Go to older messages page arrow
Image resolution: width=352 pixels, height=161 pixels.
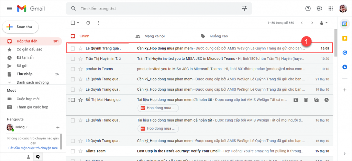tap(312, 23)
